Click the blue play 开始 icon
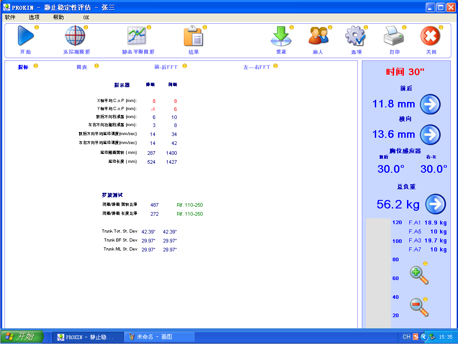458x344 pixels. (x=25, y=36)
